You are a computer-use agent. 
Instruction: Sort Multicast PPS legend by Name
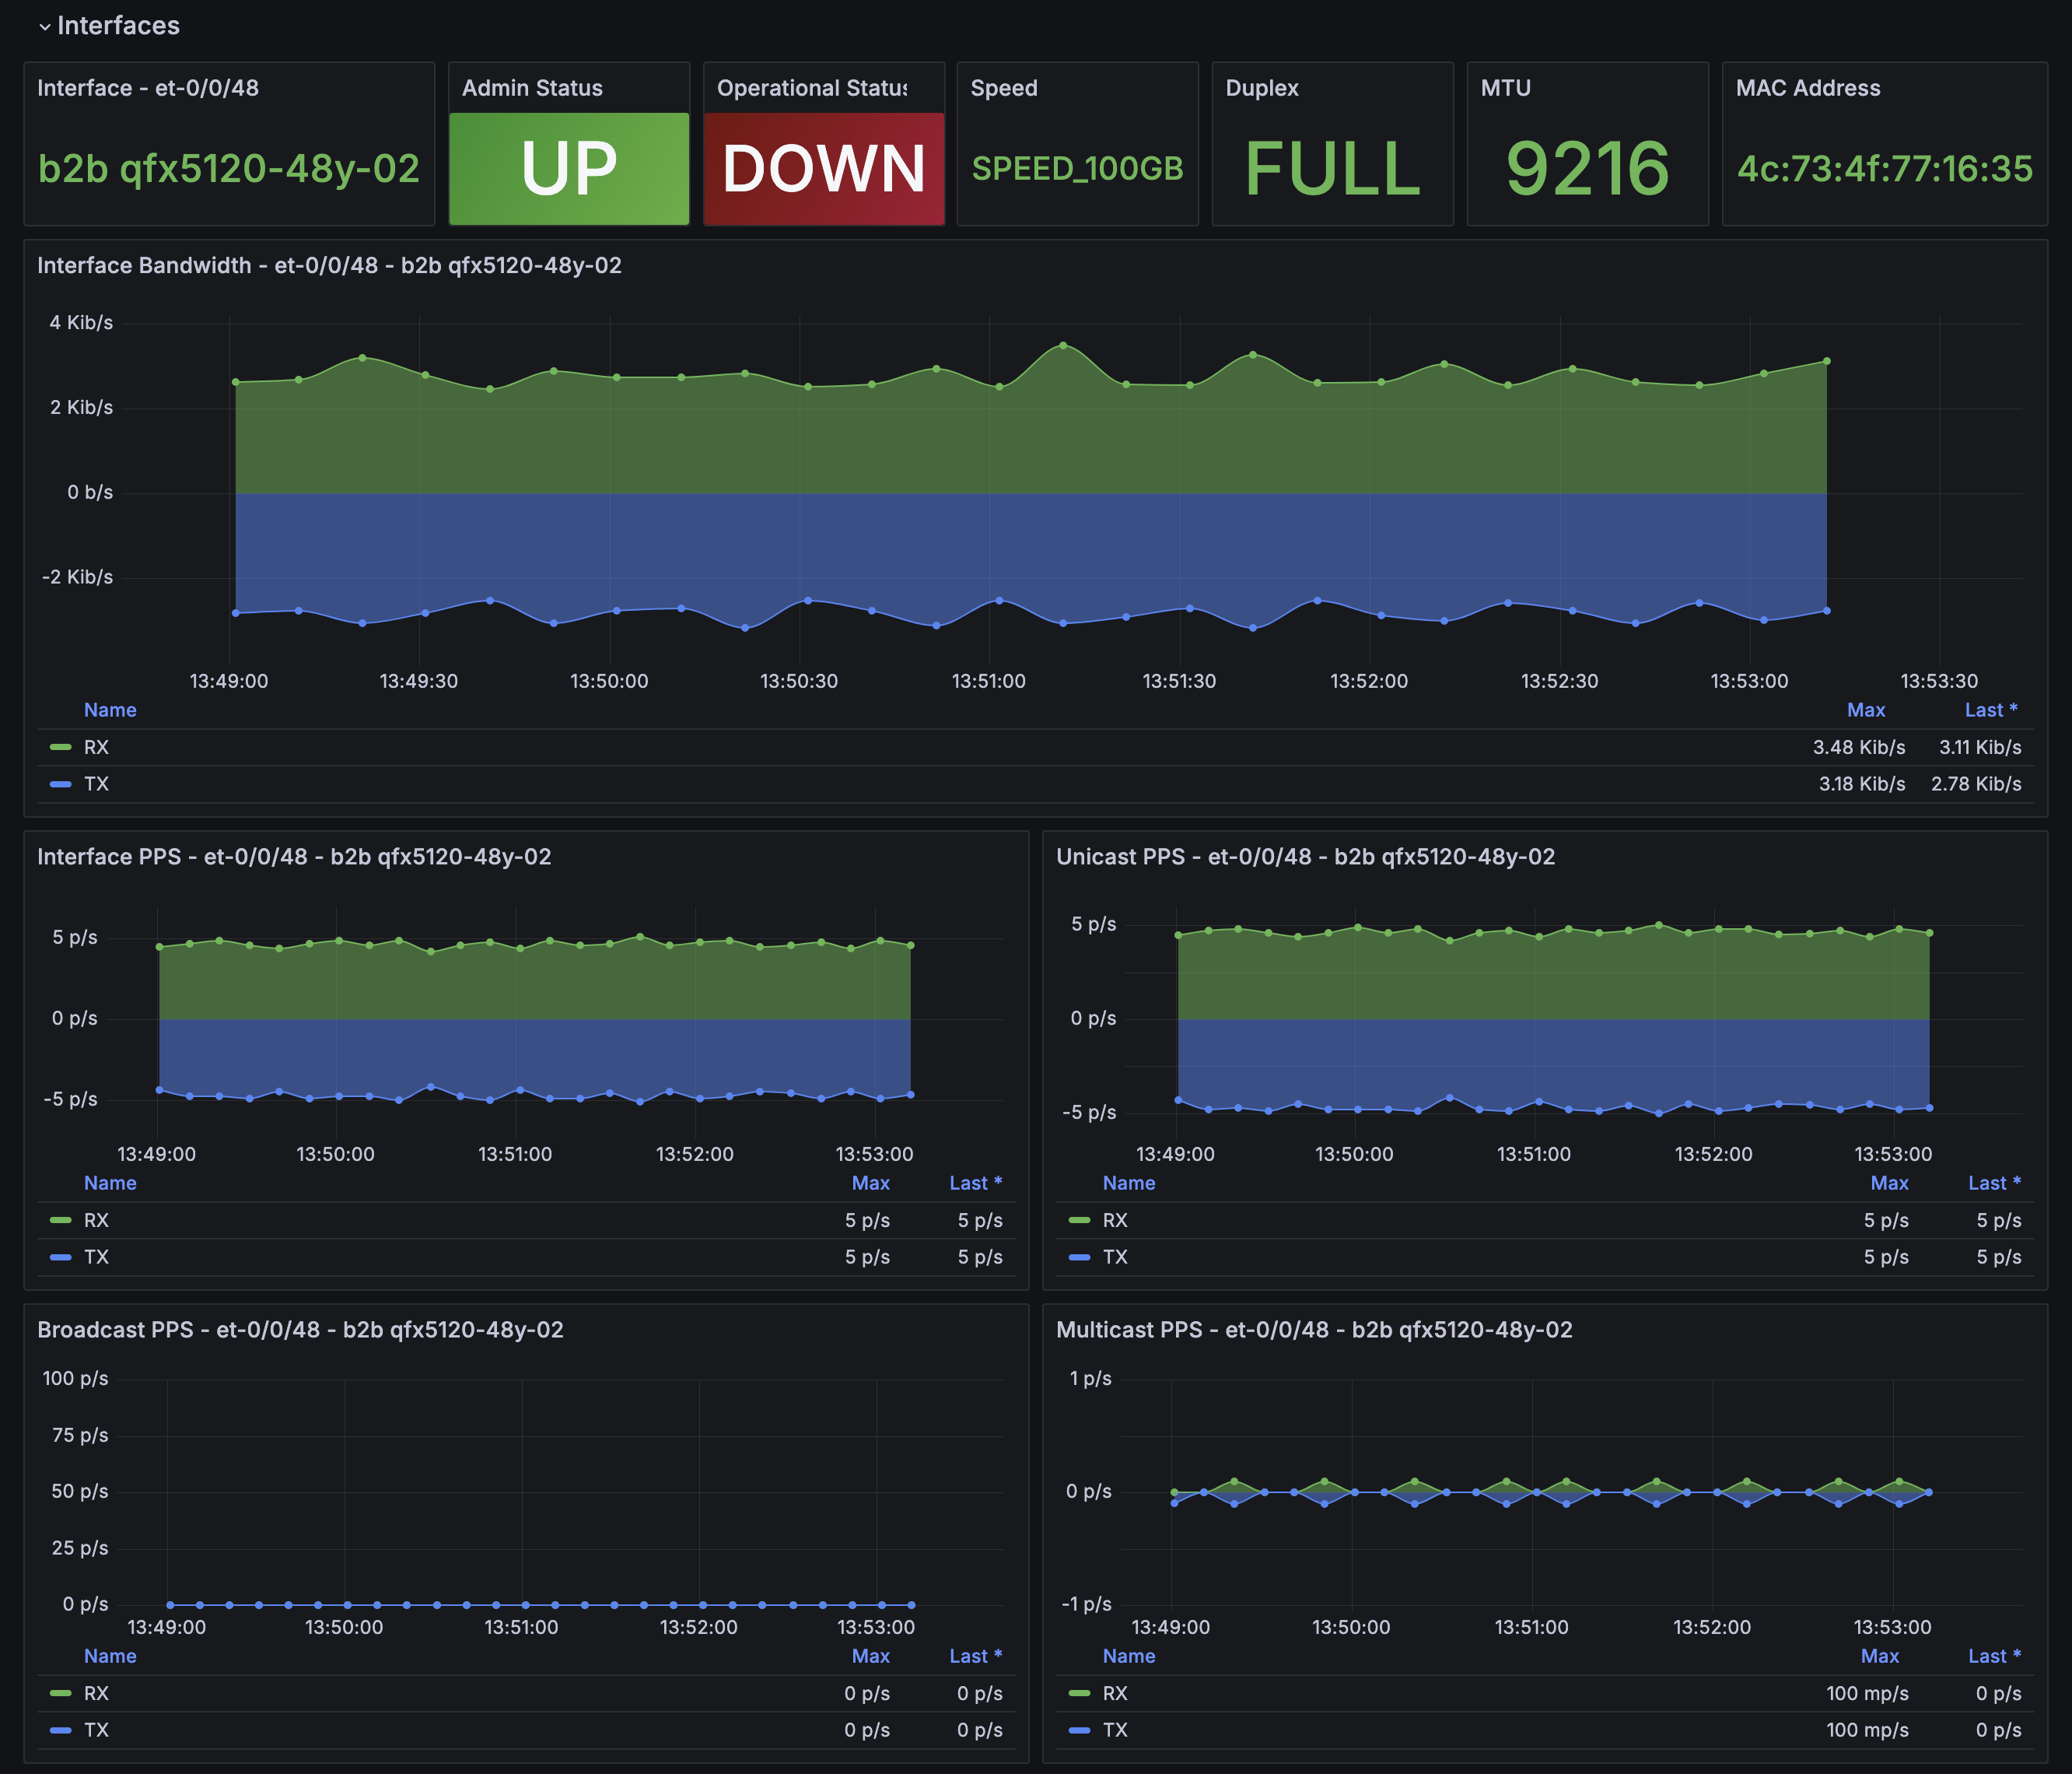tap(1129, 1657)
